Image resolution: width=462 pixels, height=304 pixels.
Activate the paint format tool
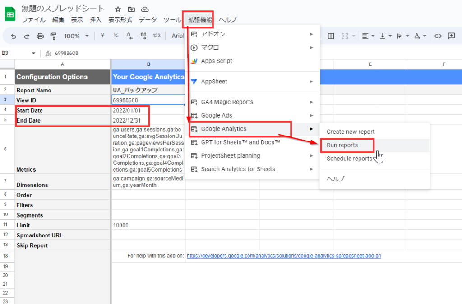pyautogui.click(x=53, y=36)
